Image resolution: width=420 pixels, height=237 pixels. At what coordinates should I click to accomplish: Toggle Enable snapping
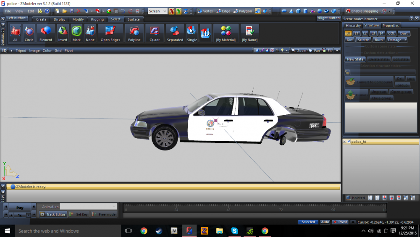coord(362,11)
